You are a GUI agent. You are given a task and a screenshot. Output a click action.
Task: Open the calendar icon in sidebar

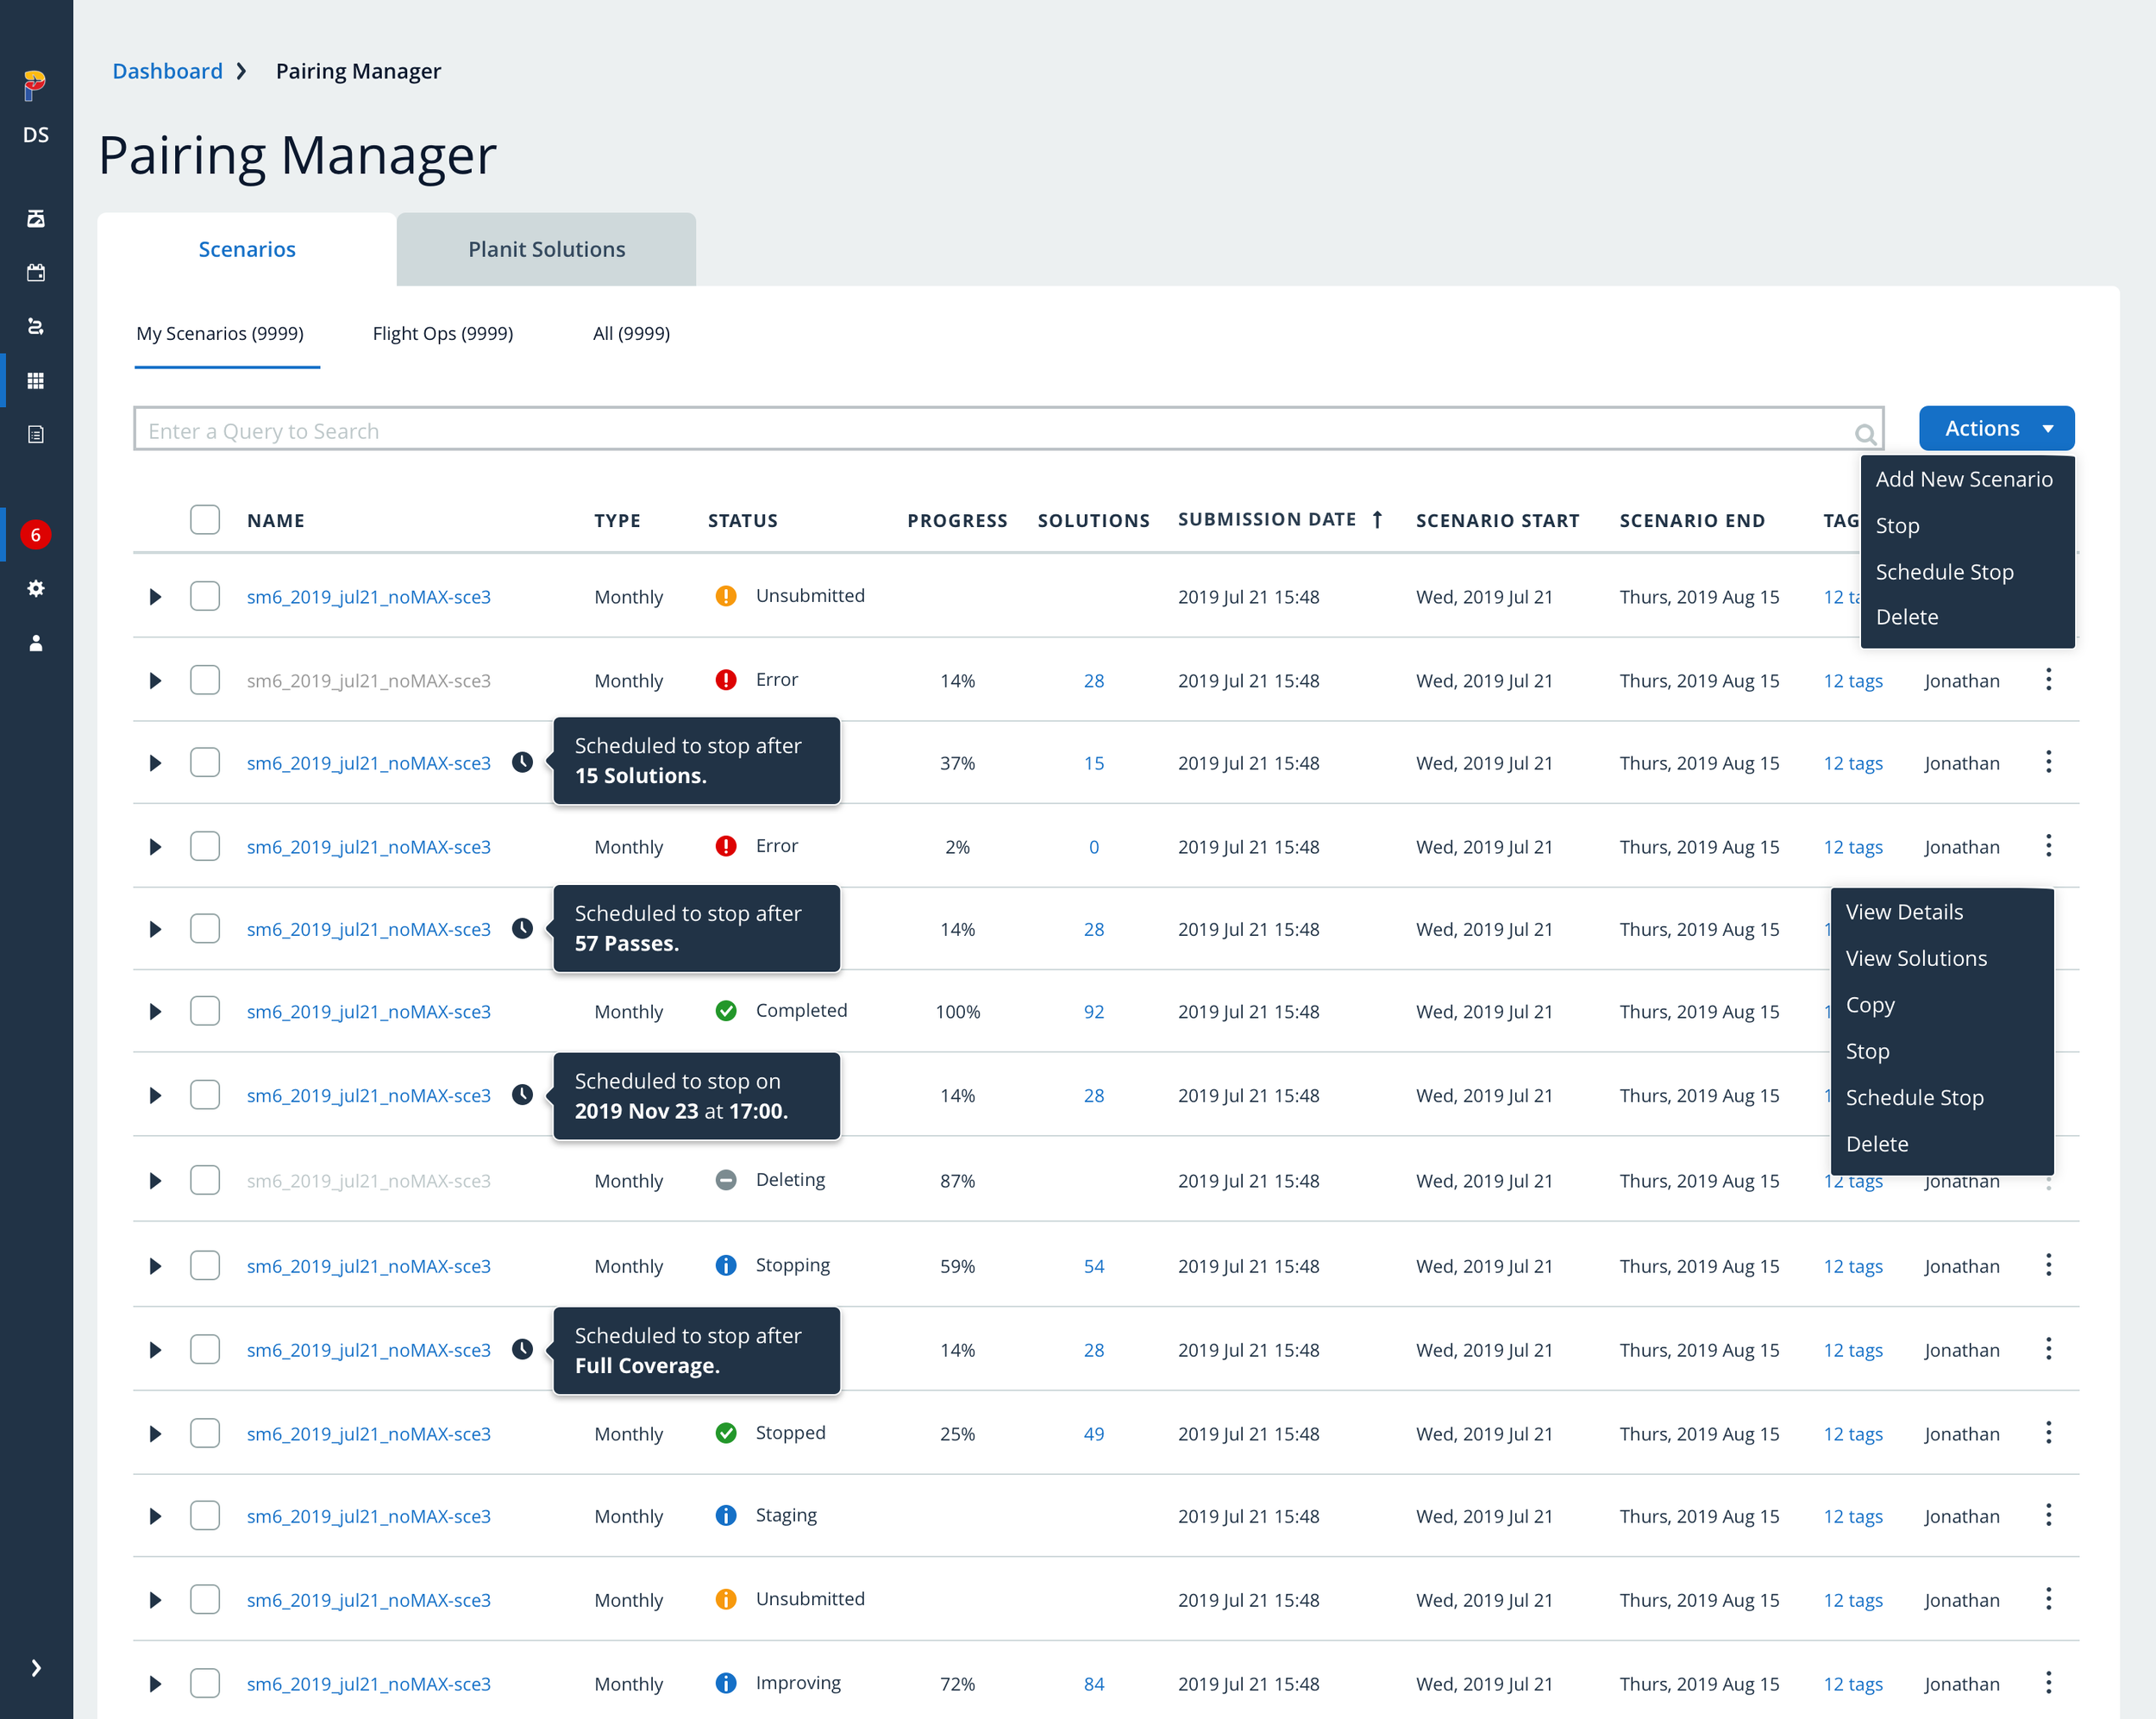point(36,272)
